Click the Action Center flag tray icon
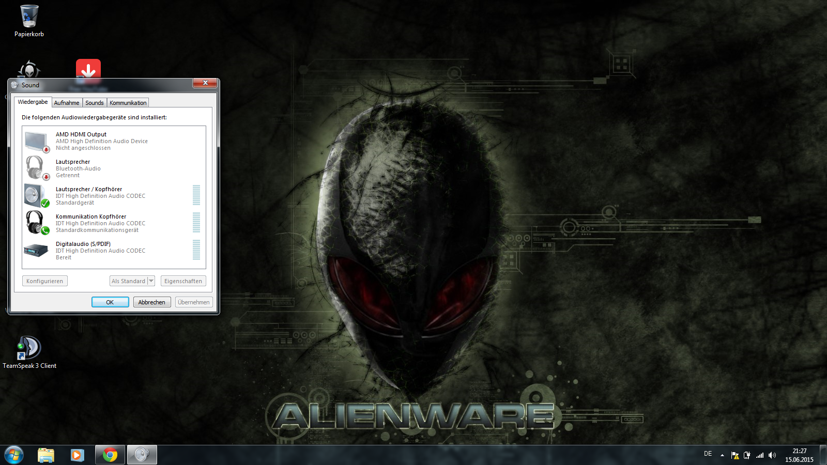Image resolution: width=827 pixels, height=465 pixels. pyautogui.click(x=735, y=455)
